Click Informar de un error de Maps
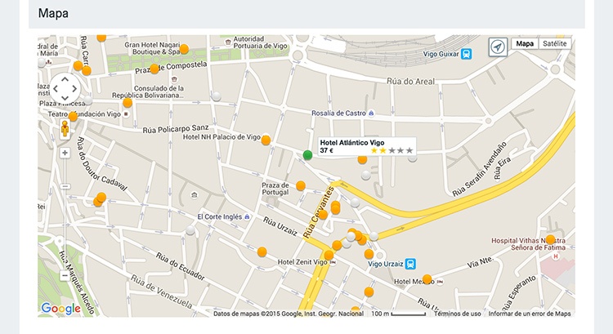The image size is (613, 334). (x=530, y=314)
